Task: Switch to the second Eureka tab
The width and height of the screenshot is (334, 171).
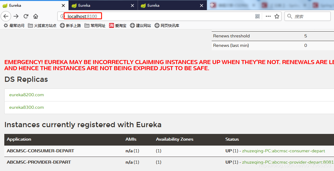Action: click(x=103, y=5)
